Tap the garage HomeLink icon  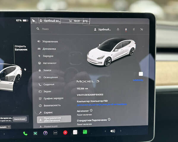coord(118,29)
